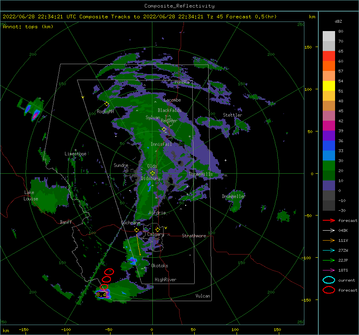Click the Sundre city label

121,165
